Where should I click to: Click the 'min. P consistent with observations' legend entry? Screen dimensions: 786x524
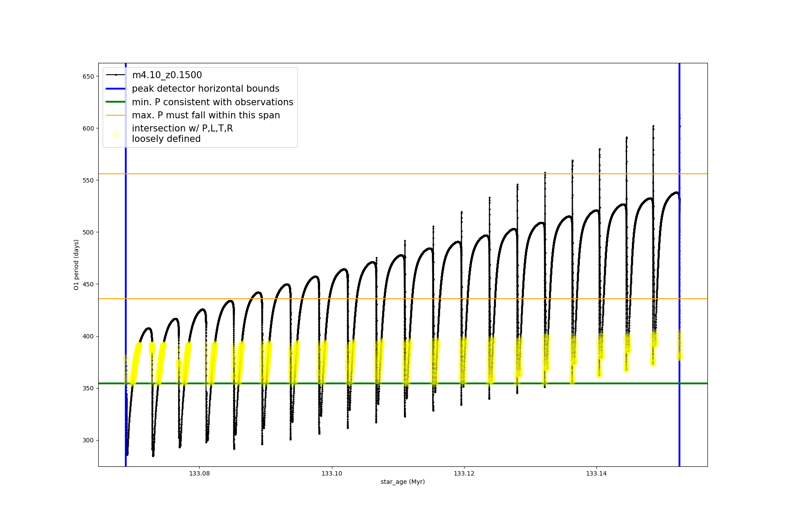[x=212, y=102]
